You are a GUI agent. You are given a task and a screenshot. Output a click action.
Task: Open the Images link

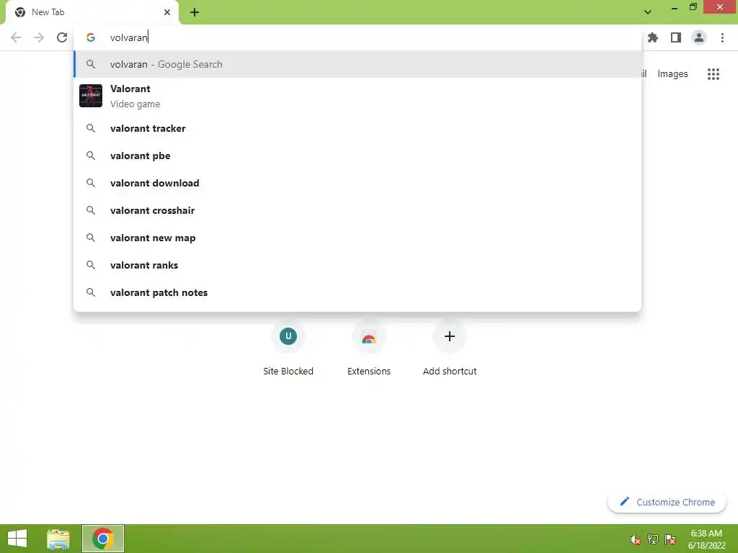click(x=672, y=74)
